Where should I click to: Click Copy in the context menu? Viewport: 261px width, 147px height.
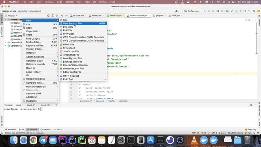(x=41, y=28)
